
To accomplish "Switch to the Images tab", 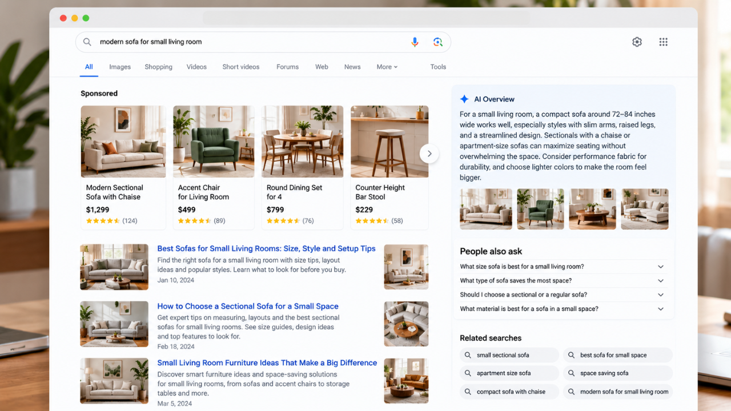I will (x=120, y=67).
